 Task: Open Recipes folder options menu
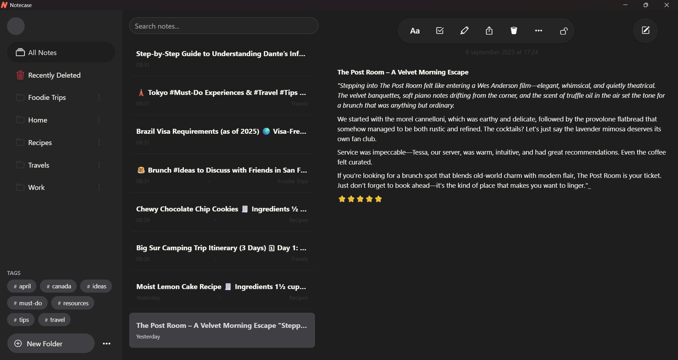coord(99,142)
